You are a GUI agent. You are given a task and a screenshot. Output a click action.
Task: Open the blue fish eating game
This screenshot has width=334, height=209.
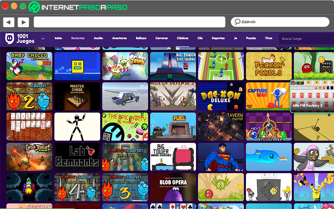point(269,157)
